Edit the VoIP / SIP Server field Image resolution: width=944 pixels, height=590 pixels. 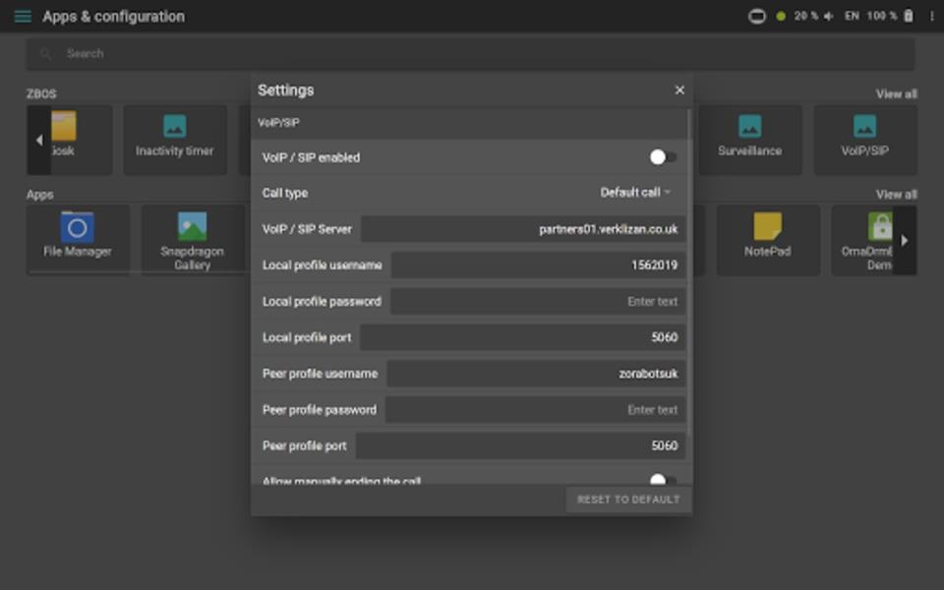coord(523,229)
